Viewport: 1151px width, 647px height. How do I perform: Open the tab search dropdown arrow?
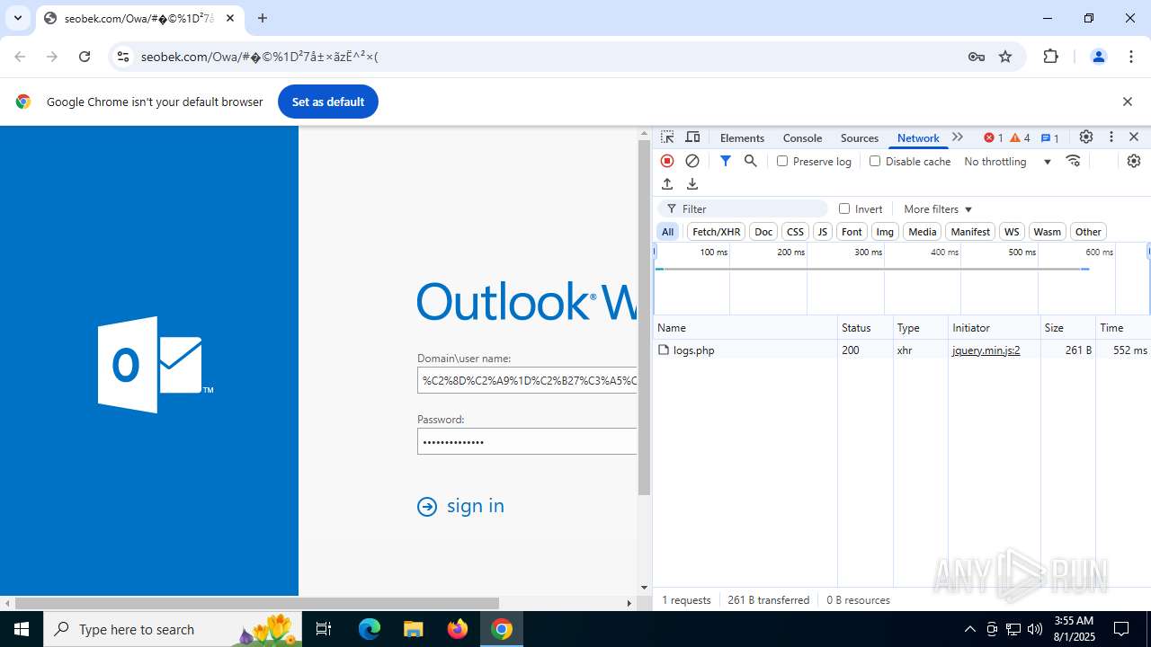point(18,18)
